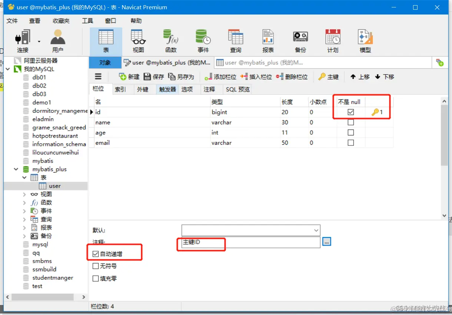Select the user table in tree

coord(54,186)
